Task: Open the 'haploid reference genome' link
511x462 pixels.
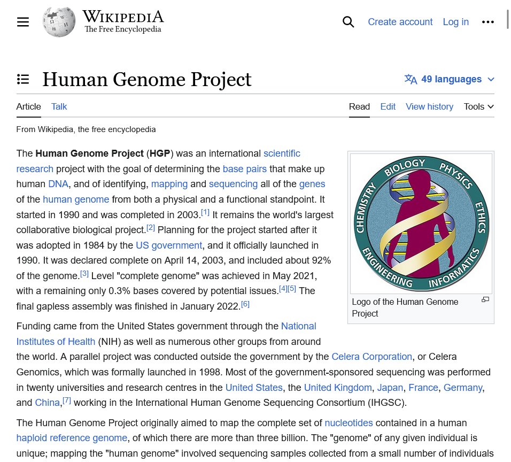Action: 72,438
